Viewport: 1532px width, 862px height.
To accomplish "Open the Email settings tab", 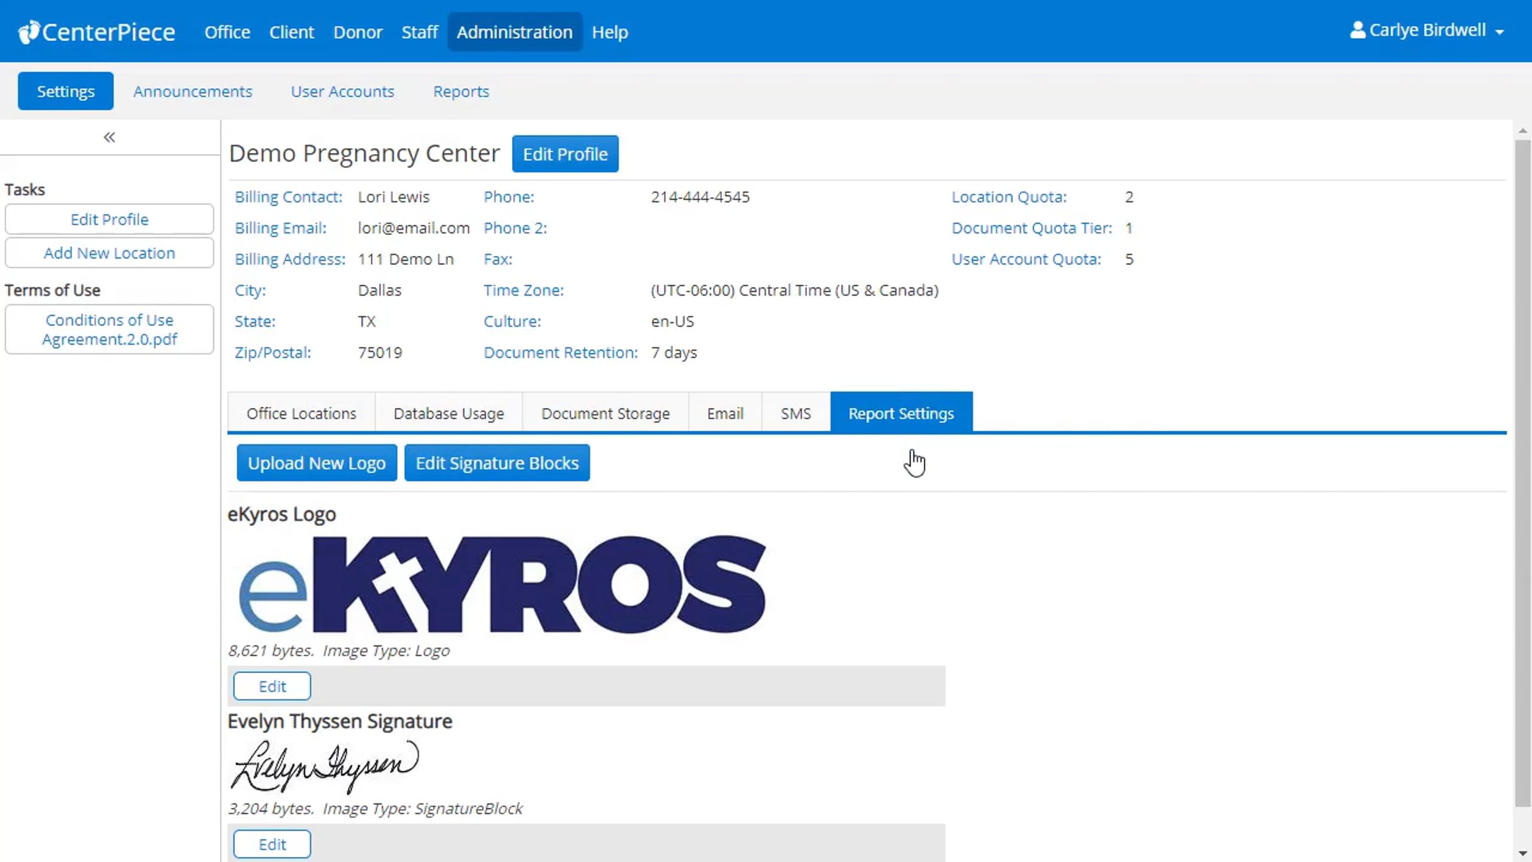I will tap(725, 412).
